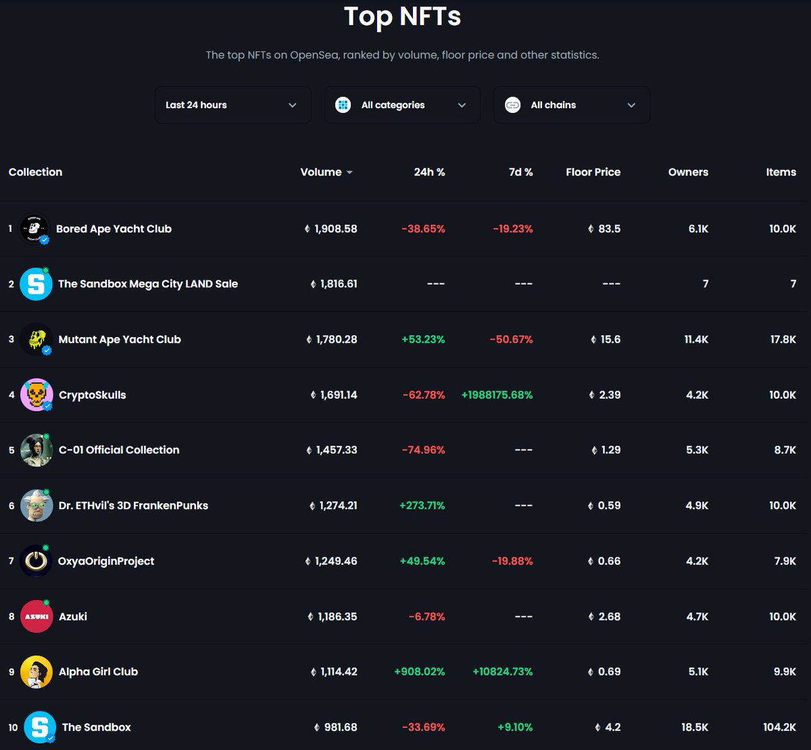Open the All chains dropdown

click(x=572, y=105)
